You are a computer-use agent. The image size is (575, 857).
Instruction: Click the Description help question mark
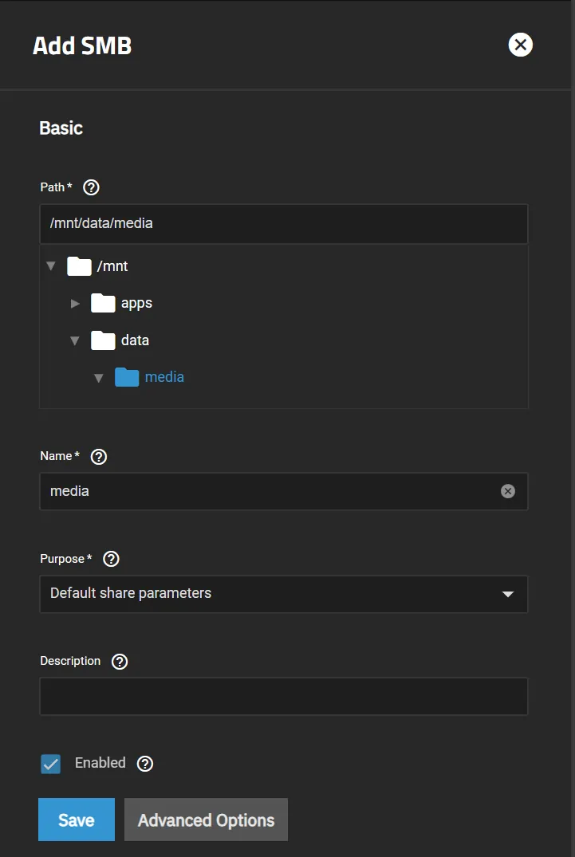click(120, 661)
